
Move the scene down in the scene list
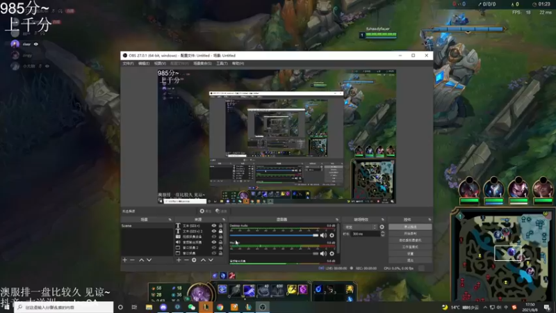pyautogui.click(x=149, y=260)
